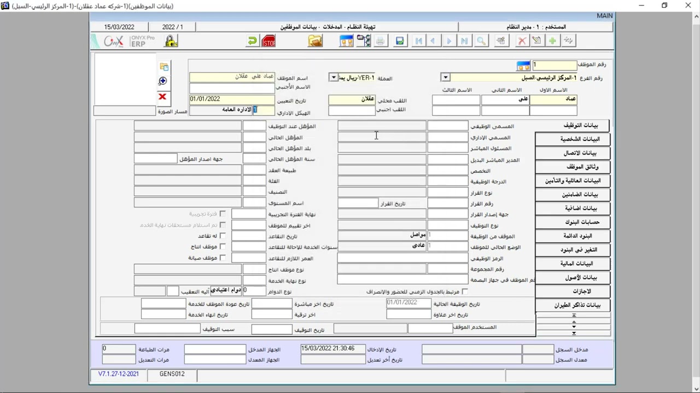Open the العملة currency dropdown
The height and width of the screenshot is (393, 700).
point(334,78)
